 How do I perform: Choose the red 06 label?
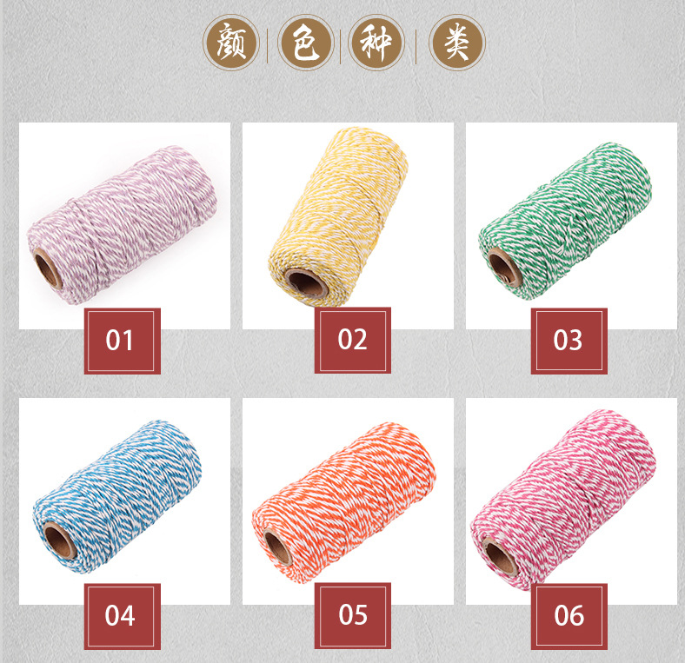(569, 616)
